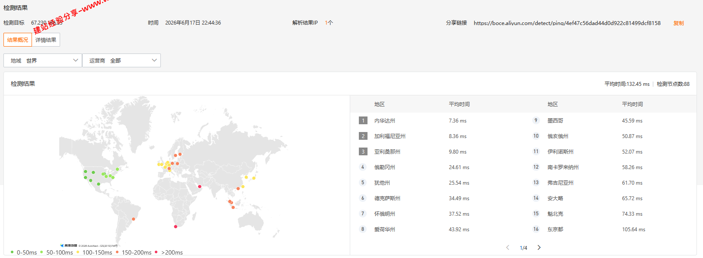This screenshot has width=703, height=258.
Task: Open the 详情结果 tab
Action: point(46,40)
